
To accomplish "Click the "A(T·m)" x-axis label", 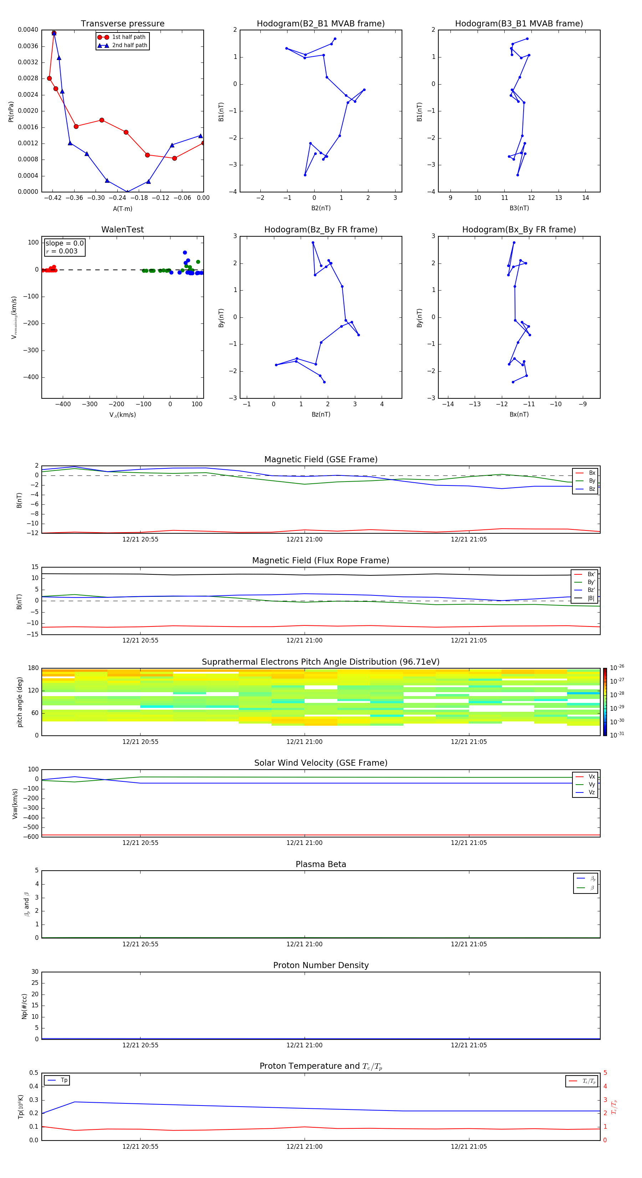I will pyautogui.click(x=122, y=208).
